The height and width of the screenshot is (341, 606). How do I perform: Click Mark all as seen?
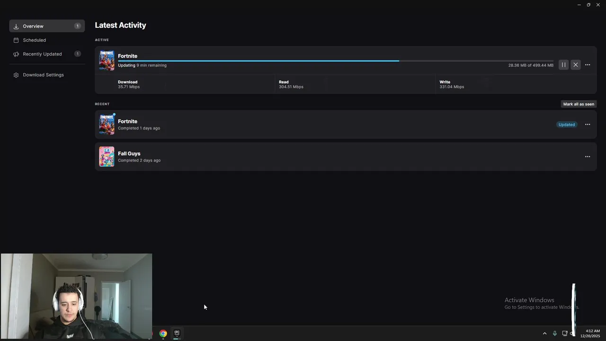[579, 104]
